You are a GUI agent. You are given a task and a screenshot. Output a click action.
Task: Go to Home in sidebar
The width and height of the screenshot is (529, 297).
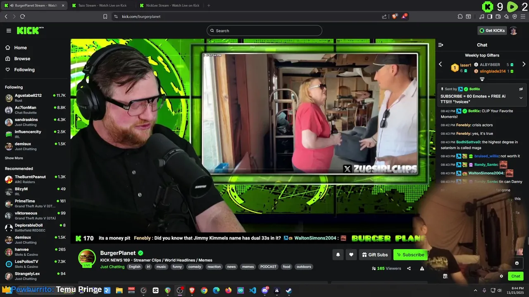click(x=20, y=48)
